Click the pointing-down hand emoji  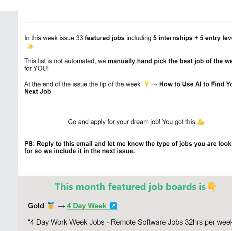click(212, 187)
